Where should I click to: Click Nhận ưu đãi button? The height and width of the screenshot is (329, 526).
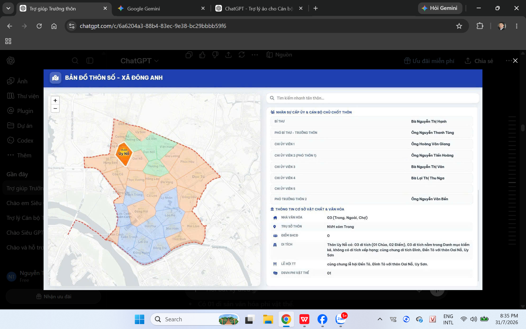(54, 297)
